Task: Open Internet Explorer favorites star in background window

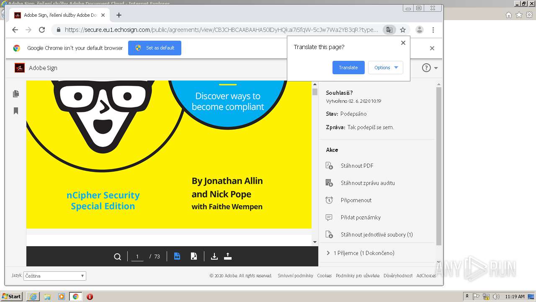Action: 519,15
